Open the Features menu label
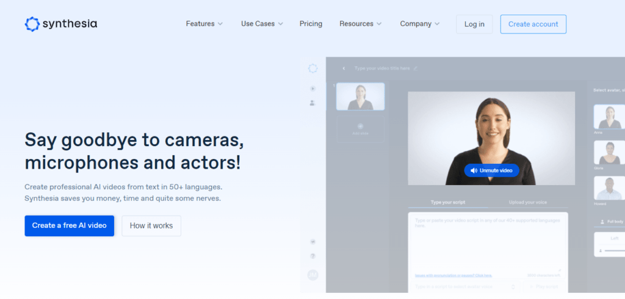This screenshot has width=625, height=299. click(200, 24)
